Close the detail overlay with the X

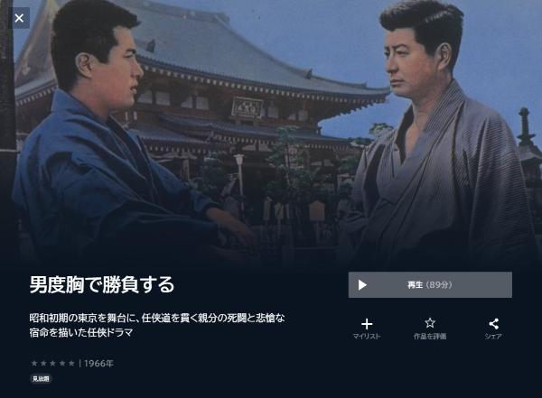tap(19, 18)
